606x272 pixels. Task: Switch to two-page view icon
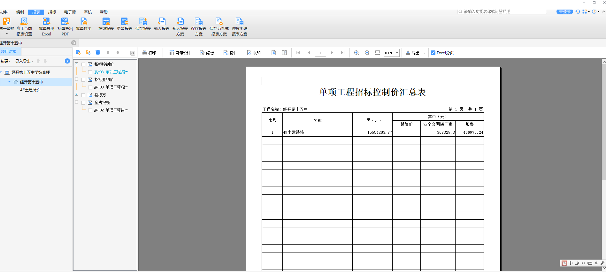tap(284, 53)
